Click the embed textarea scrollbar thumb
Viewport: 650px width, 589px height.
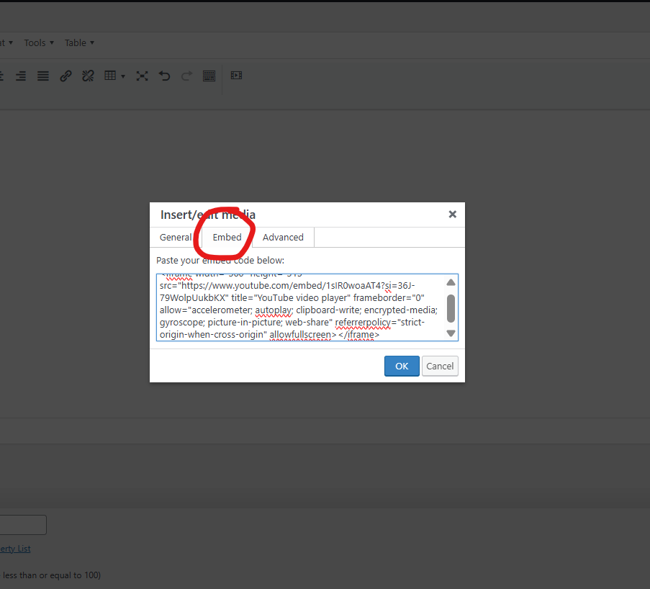pyautogui.click(x=451, y=308)
